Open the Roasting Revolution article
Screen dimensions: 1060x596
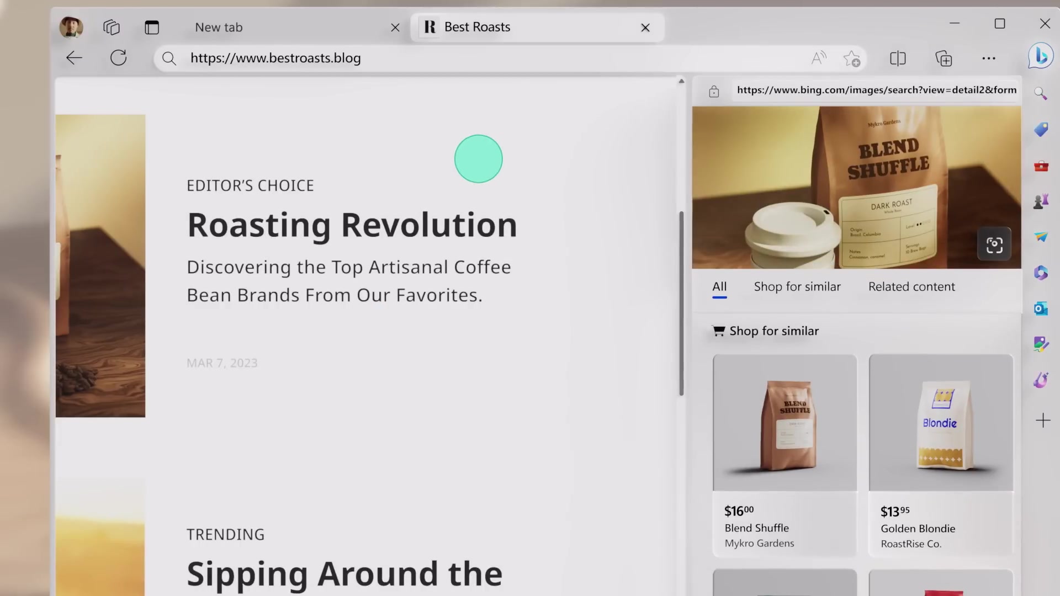coord(352,225)
